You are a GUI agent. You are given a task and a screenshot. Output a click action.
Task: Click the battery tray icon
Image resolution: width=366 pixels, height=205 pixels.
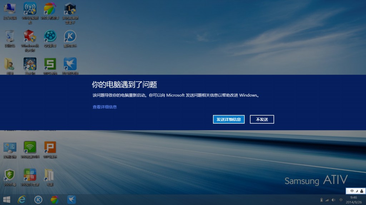pyautogui.click(x=321, y=200)
